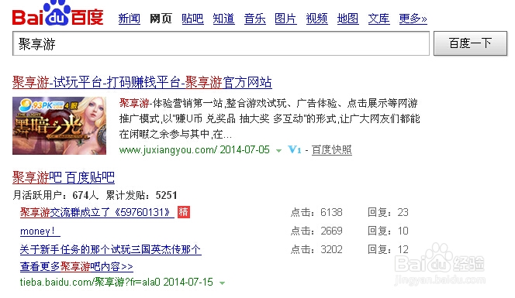The height and width of the screenshot is (298, 515).
Task: Click tieba.baidu.com/聚享游 URL text
Action: click(89, 282)
